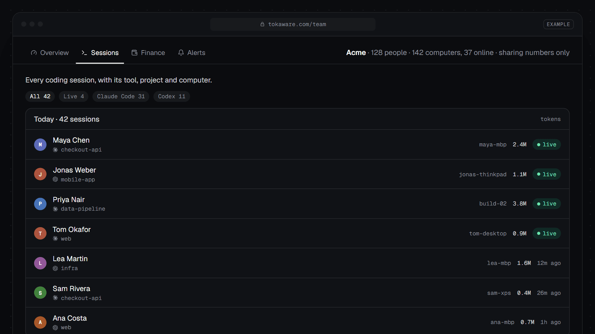Image resolution: width=595 pixels, height=334 pixels.
Task: Click the Alerts bell icon
Action: 181,53
